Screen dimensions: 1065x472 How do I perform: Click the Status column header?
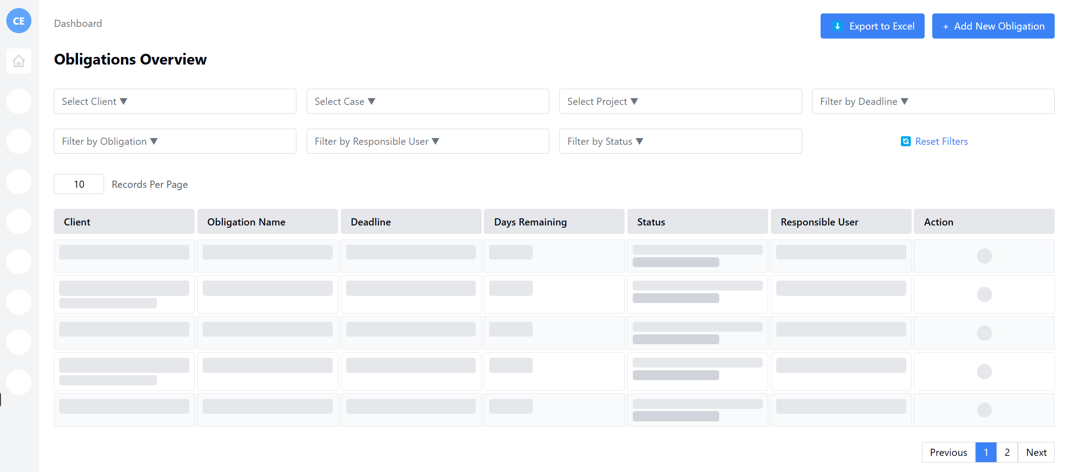[698, 221]
